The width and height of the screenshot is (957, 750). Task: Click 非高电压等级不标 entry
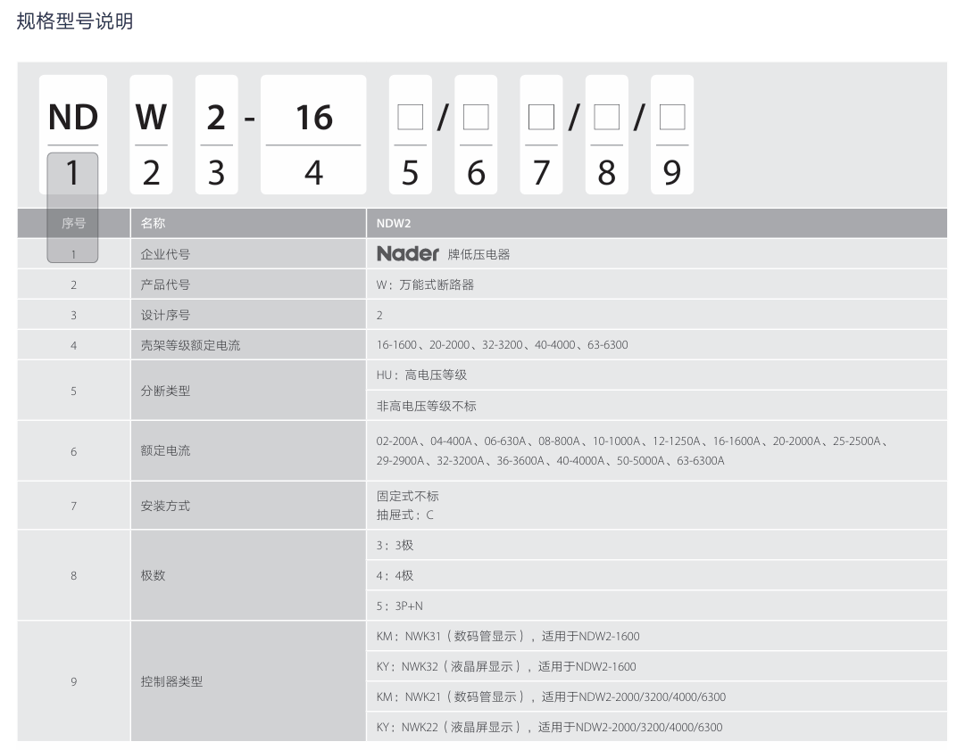[x=426, y=406]
